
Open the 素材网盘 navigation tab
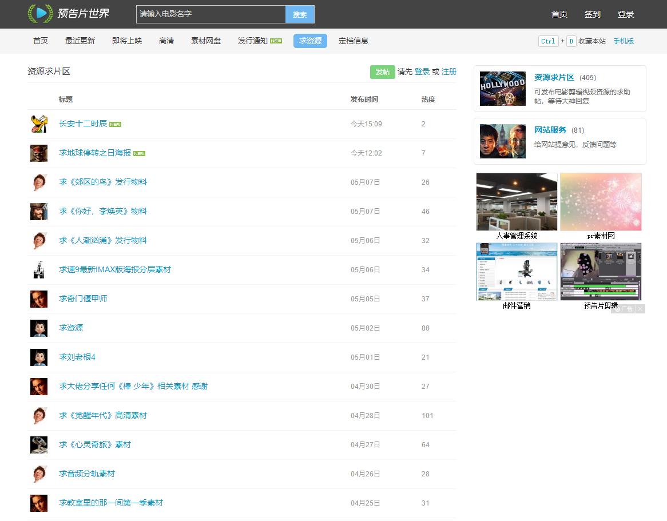pyautogui.click(x=206, y=41)
